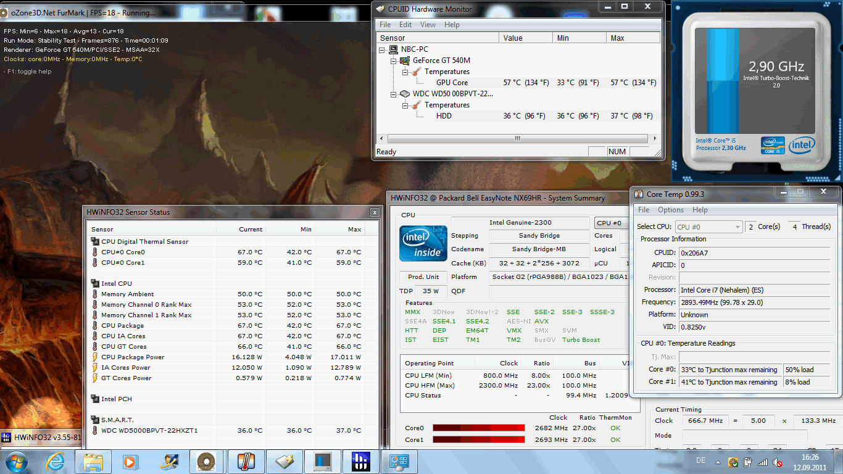Click the S.M.A.R.T. group icon
Image resolution: width=843 pixels, height=474 pixels.
94,420
